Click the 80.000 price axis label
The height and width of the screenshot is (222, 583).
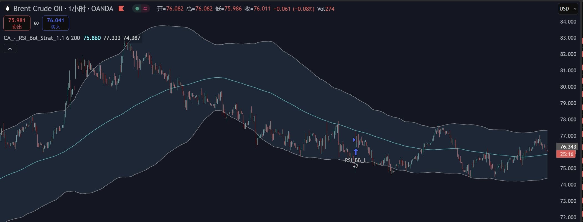coord(568,87)
